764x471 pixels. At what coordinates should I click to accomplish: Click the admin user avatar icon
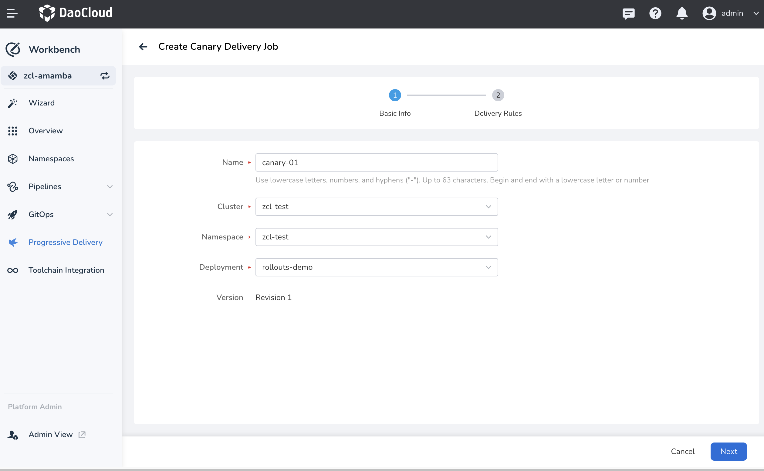[x=709, y=13]
